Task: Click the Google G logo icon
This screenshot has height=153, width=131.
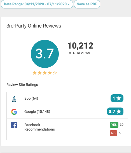Action: tap(14, 112)
